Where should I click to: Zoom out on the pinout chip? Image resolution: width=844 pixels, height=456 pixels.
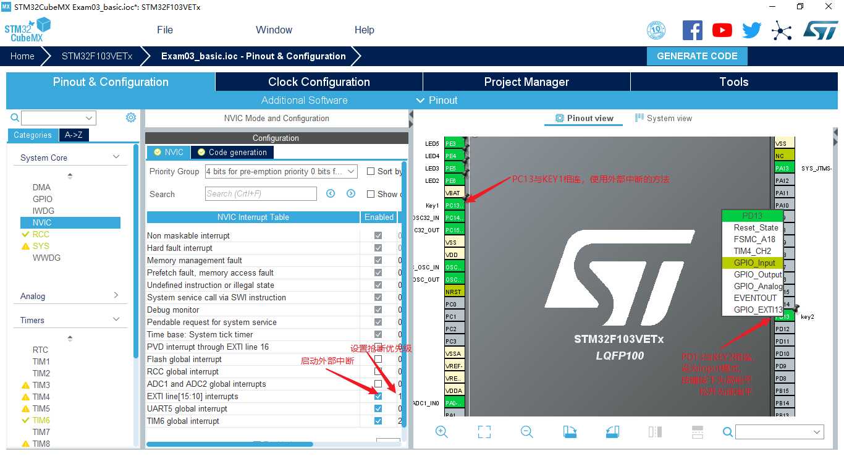[526, 432]
